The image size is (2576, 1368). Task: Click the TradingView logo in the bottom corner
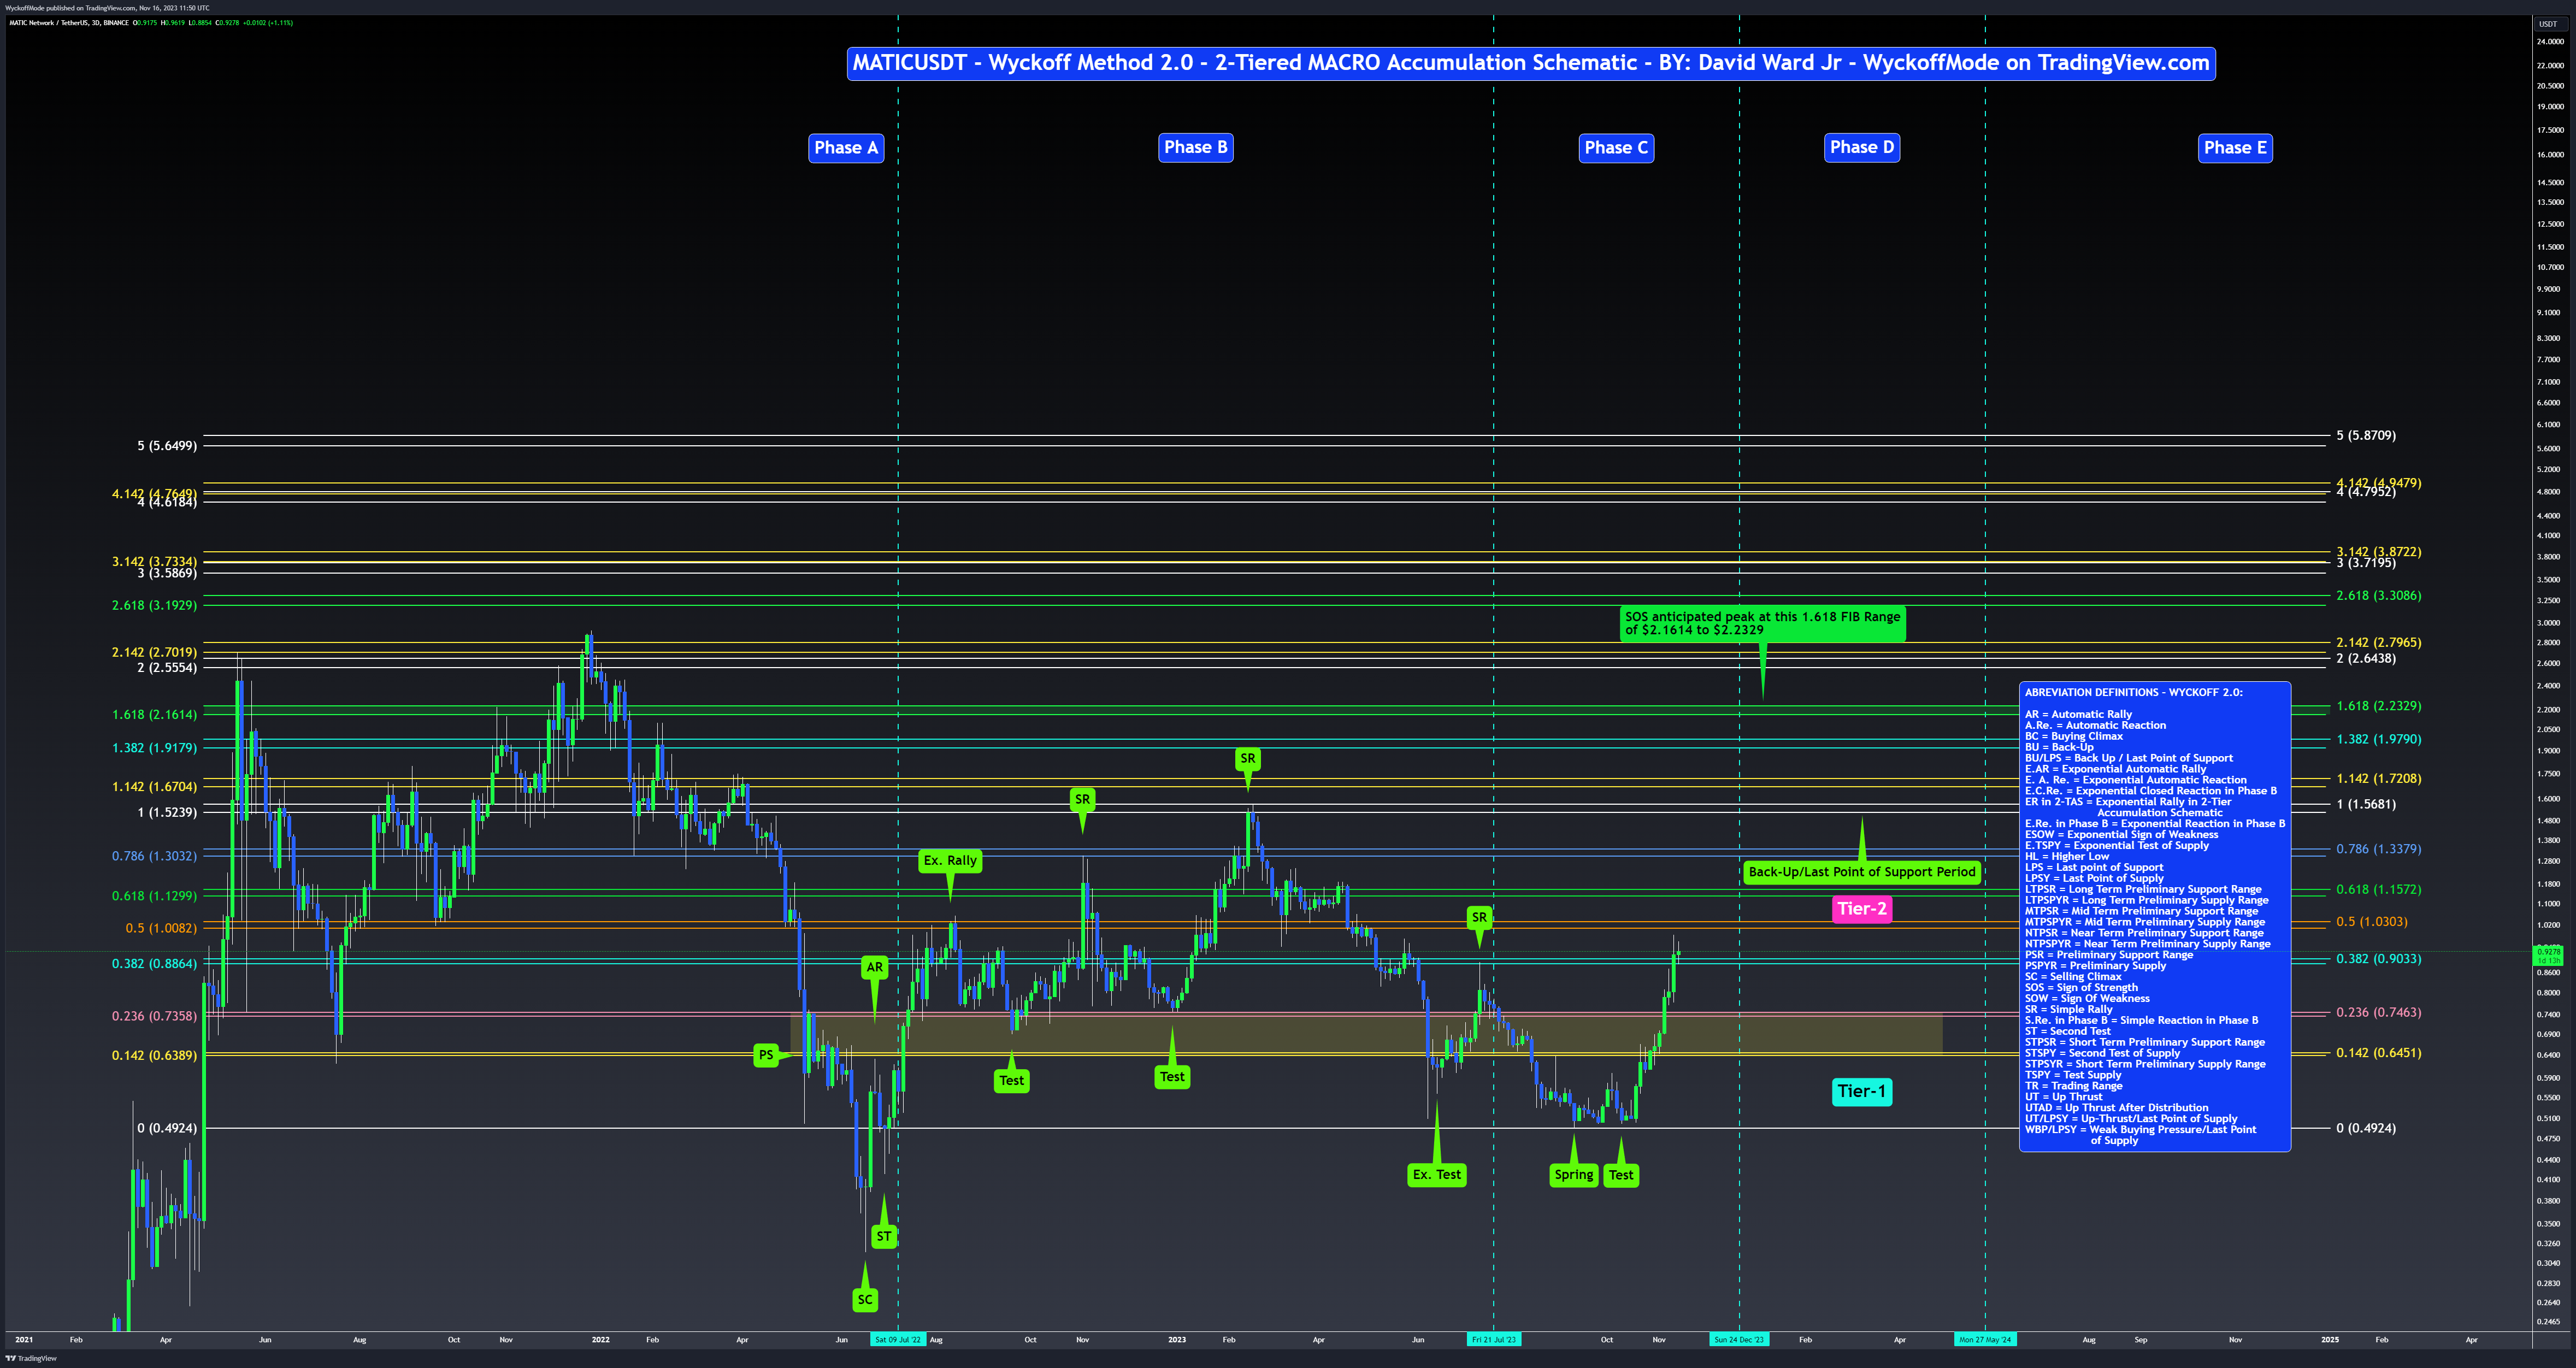coord(31,1358)
